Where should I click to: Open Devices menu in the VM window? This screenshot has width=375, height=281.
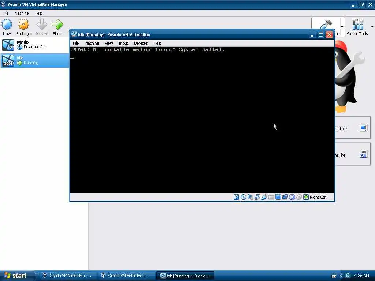141,43
